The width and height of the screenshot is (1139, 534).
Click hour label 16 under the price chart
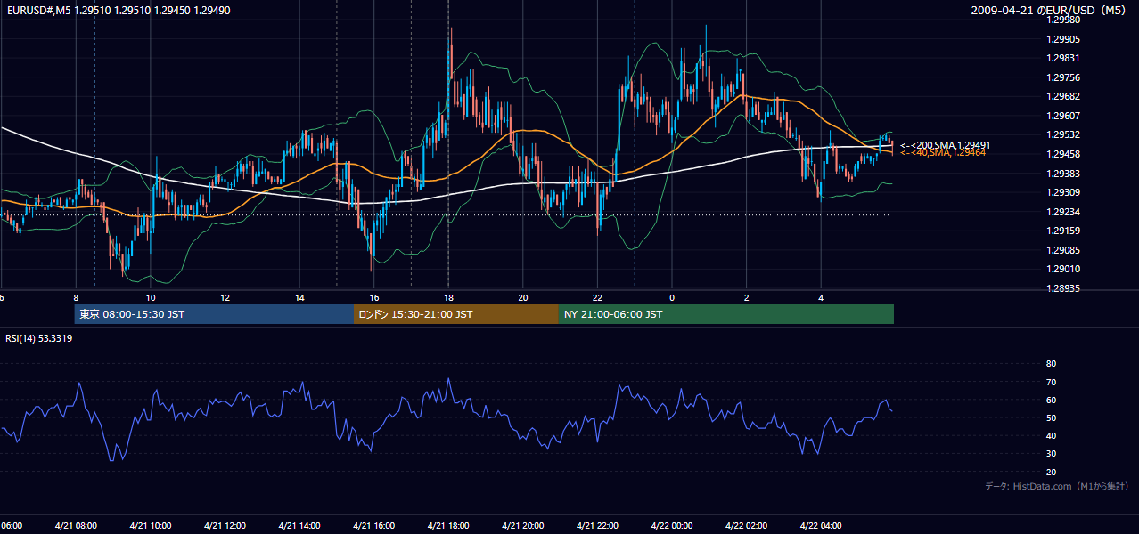374,297
